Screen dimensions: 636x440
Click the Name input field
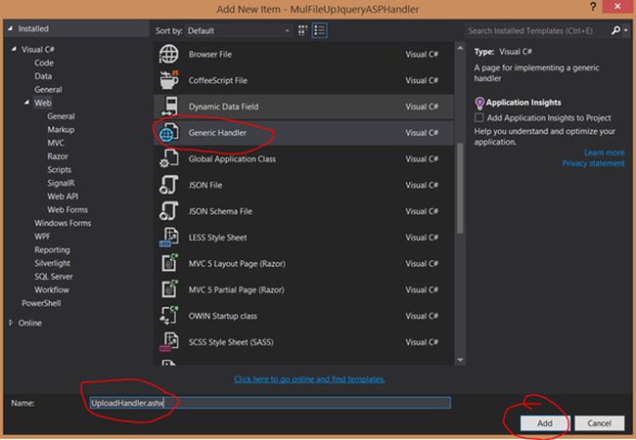270,403
